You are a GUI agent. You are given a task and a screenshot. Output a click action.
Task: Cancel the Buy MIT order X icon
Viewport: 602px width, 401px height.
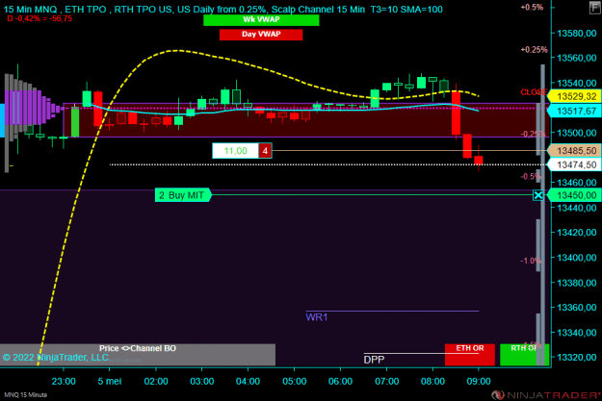[538, 195]
